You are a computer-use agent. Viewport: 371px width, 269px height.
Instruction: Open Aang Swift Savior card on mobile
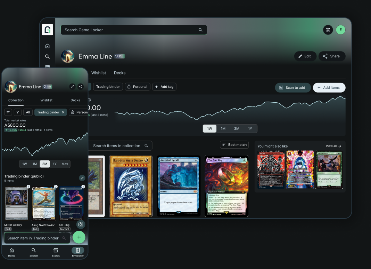coord(44,203)
